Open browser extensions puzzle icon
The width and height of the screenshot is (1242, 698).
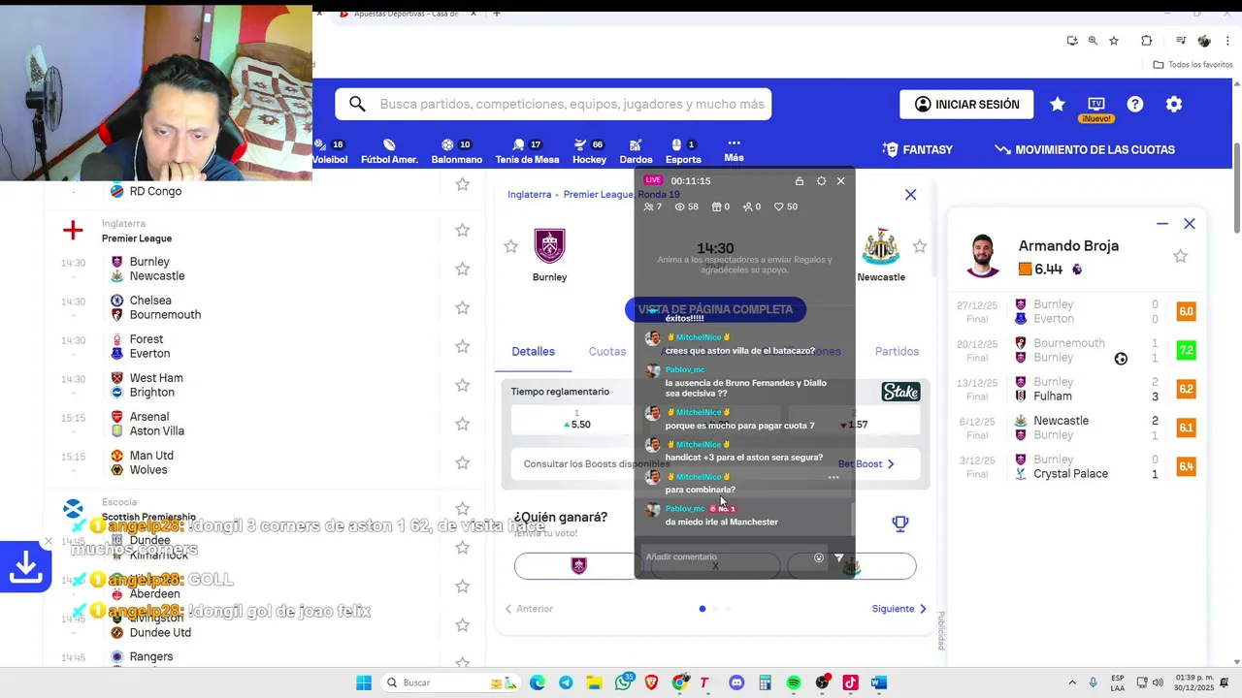click(x=1147, y=41)
